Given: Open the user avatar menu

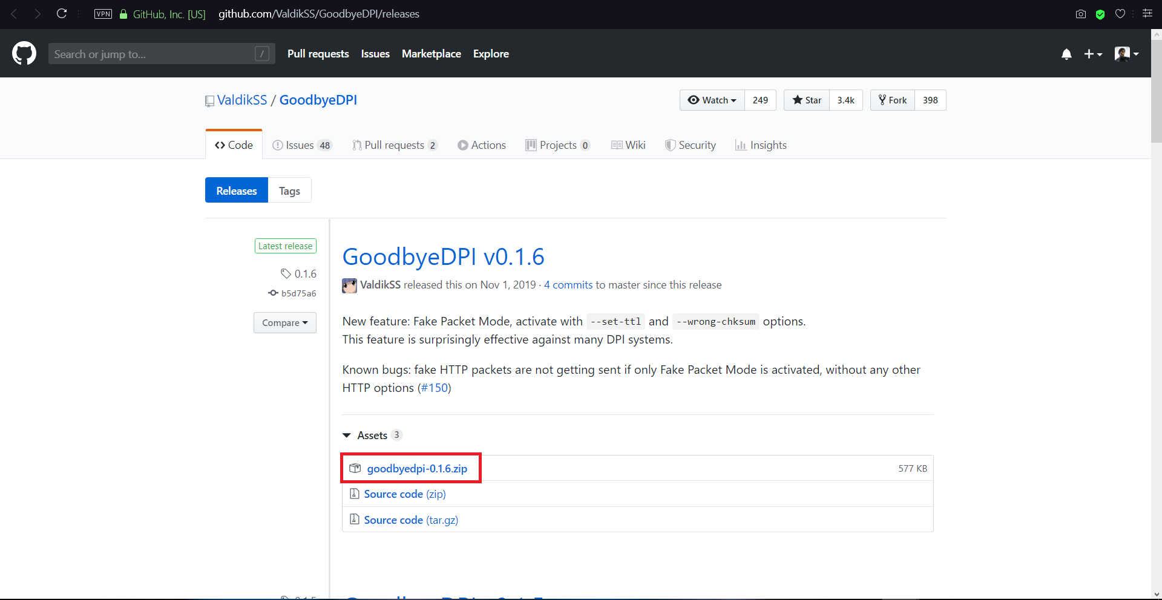Looking at the screenshot, I should [x=1126, y=54].
